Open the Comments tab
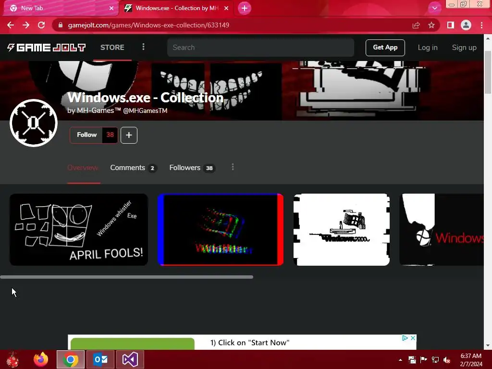Screen dimensions: 492x369 tap(134, 168)
